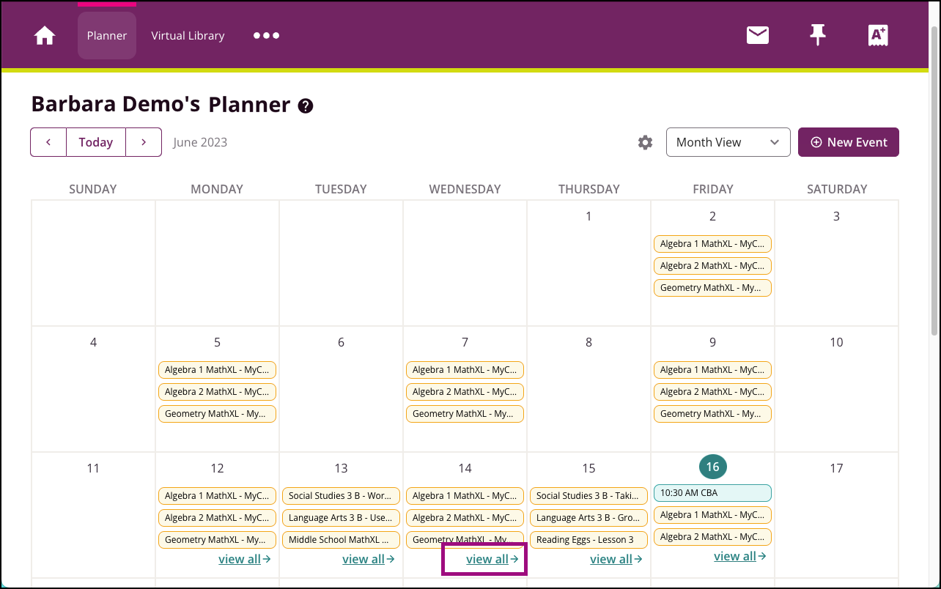Click the plus icon on New Event button

816,142
